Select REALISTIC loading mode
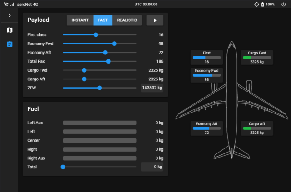The height and width of the screenshot is (192, 291). (127, 20)
